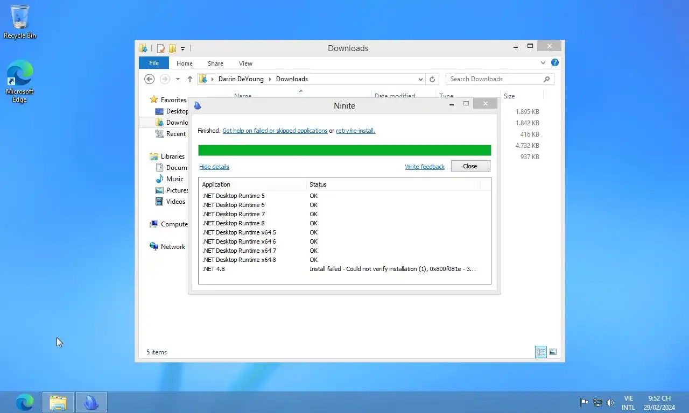Open File Explorer from the taskbar
This screenshot has height=413, width=689.
pyautogui.click(x=58, y=402)
